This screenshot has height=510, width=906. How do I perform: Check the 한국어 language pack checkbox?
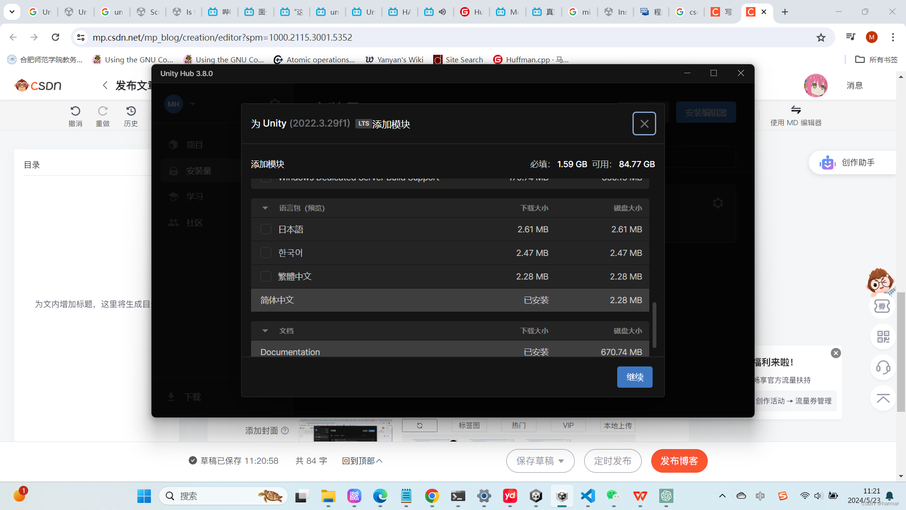pyautogui.click(x=266, y=253)
